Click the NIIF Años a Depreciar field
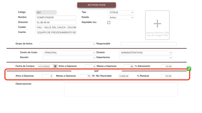 pos(47,76)
